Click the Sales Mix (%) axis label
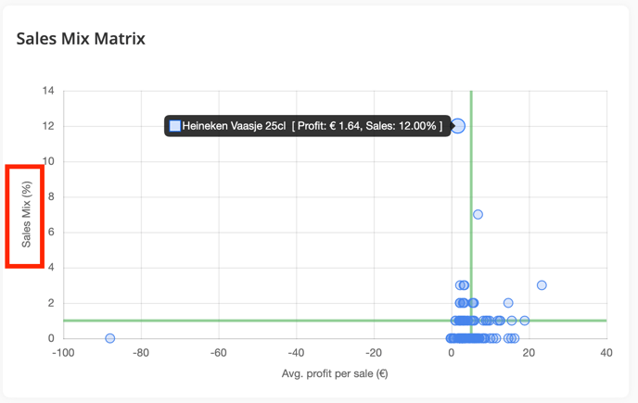The width and height of the screenshot is (638, 403). (x=27, y=214)
